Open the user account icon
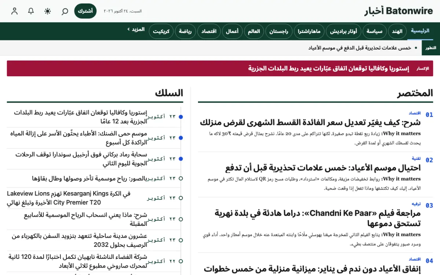This screenshot has width=440, height=275. 14,11
